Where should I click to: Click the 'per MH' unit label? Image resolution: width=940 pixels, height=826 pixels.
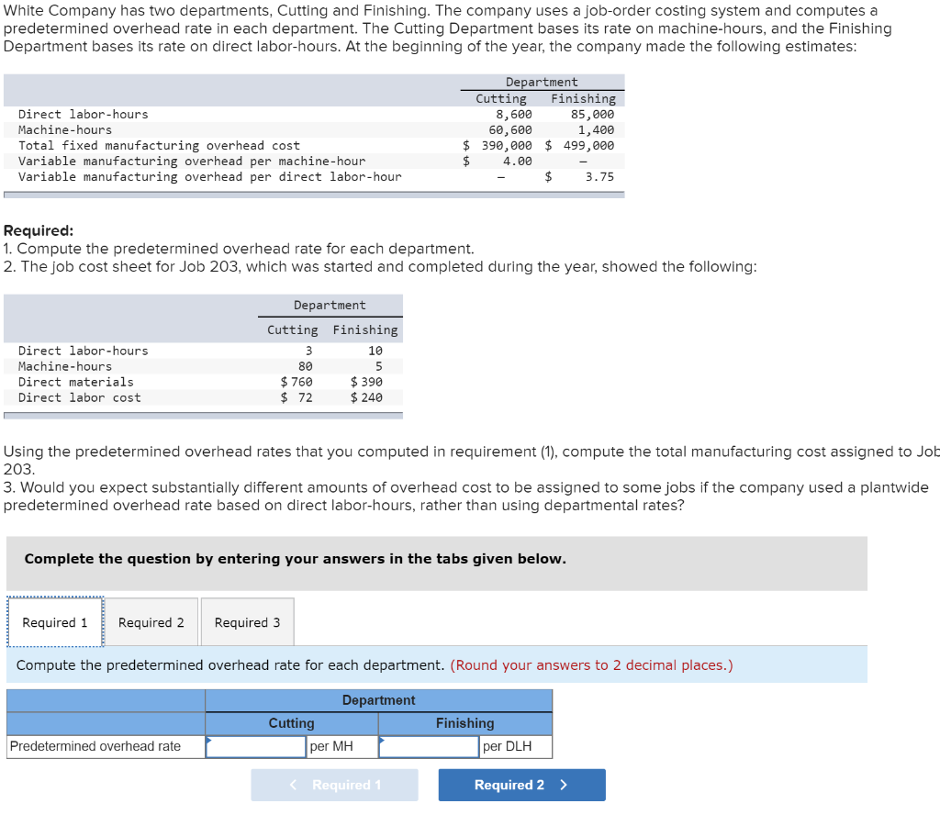[331, 746]
